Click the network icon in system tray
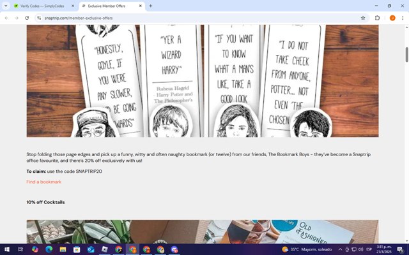409x255 pixels. 354,249
